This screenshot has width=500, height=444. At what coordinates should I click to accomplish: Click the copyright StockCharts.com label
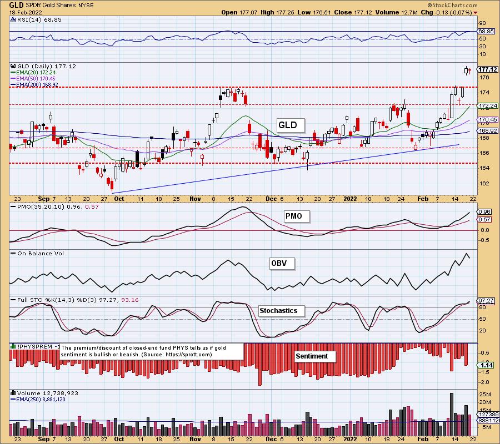(452, 5)
